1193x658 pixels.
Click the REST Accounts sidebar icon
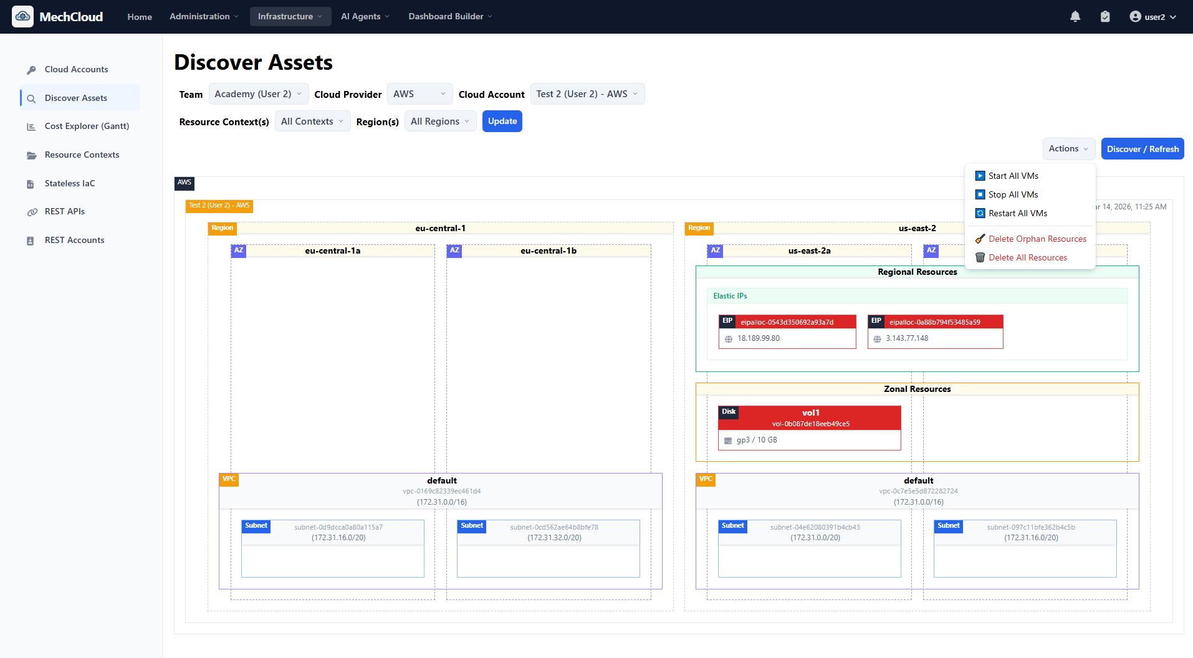click(x=32, y=240)
